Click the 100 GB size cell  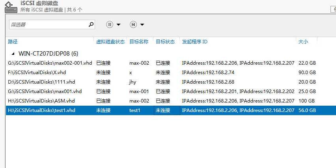[306, 101]
